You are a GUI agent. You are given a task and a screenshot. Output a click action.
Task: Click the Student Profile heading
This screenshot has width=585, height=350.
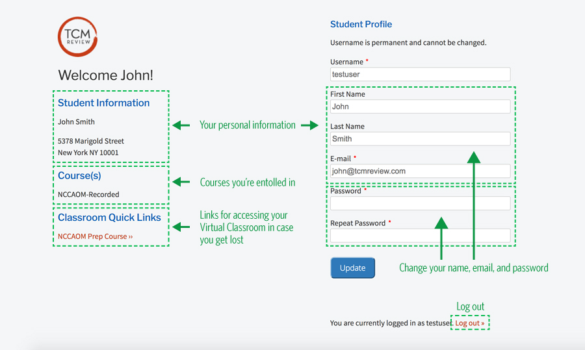point(361,24)
